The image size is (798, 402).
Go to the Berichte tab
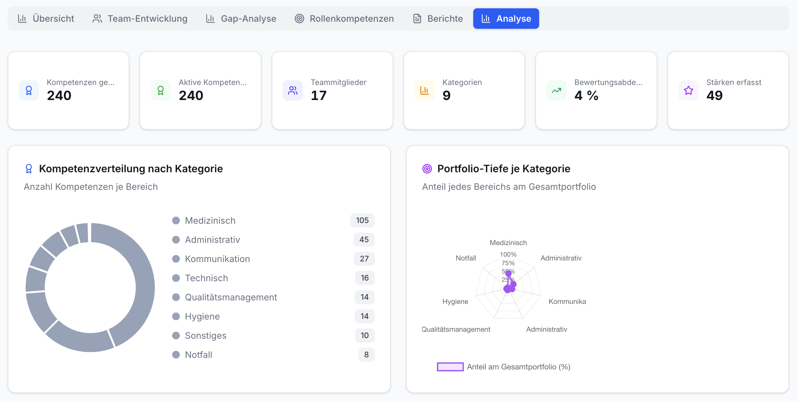coord(437,19)
